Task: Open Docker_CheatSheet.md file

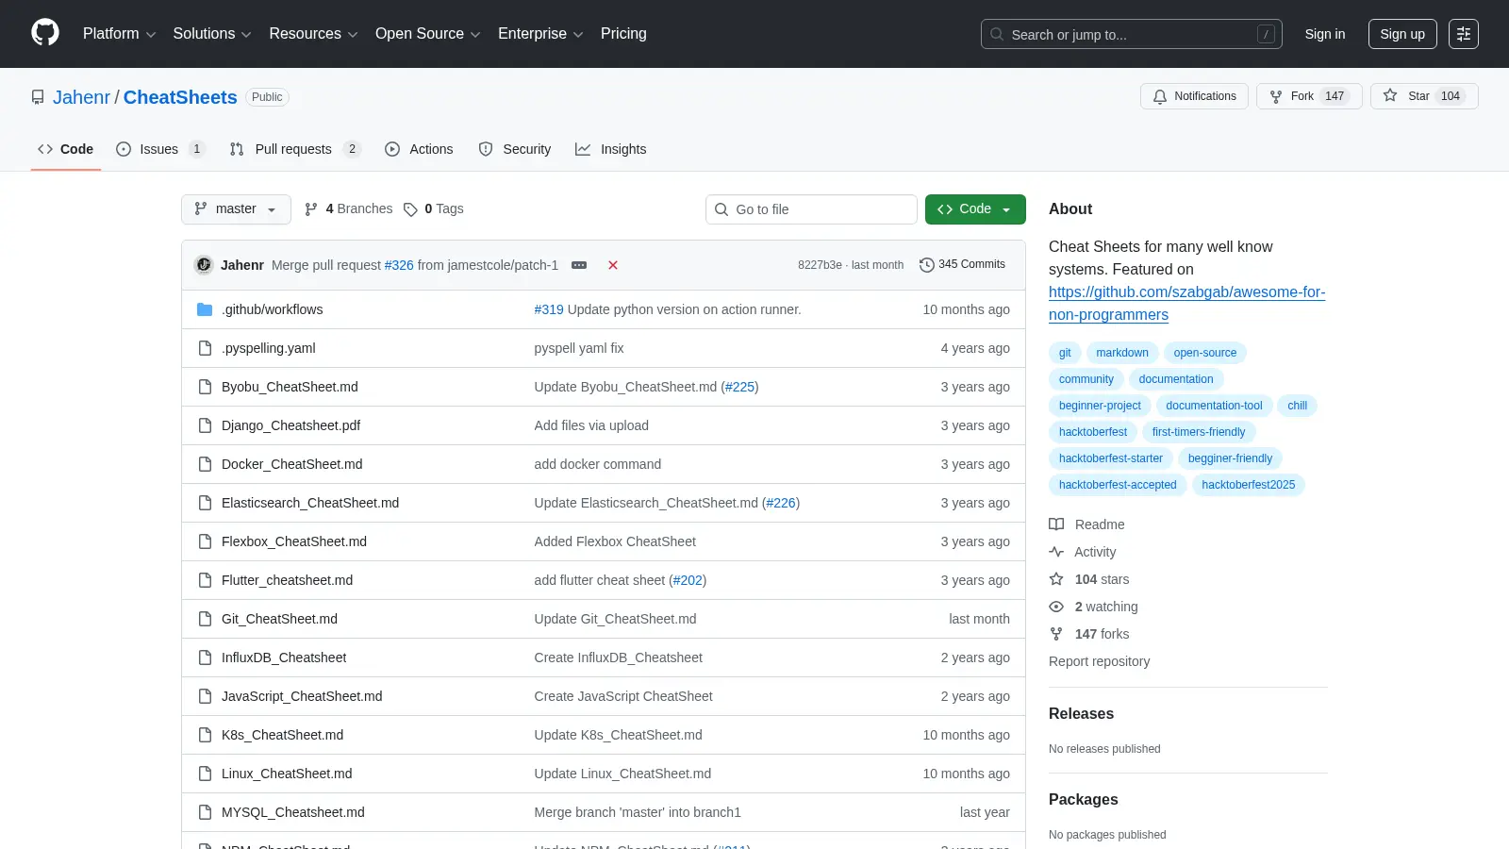Action: (x=292, y=464)
